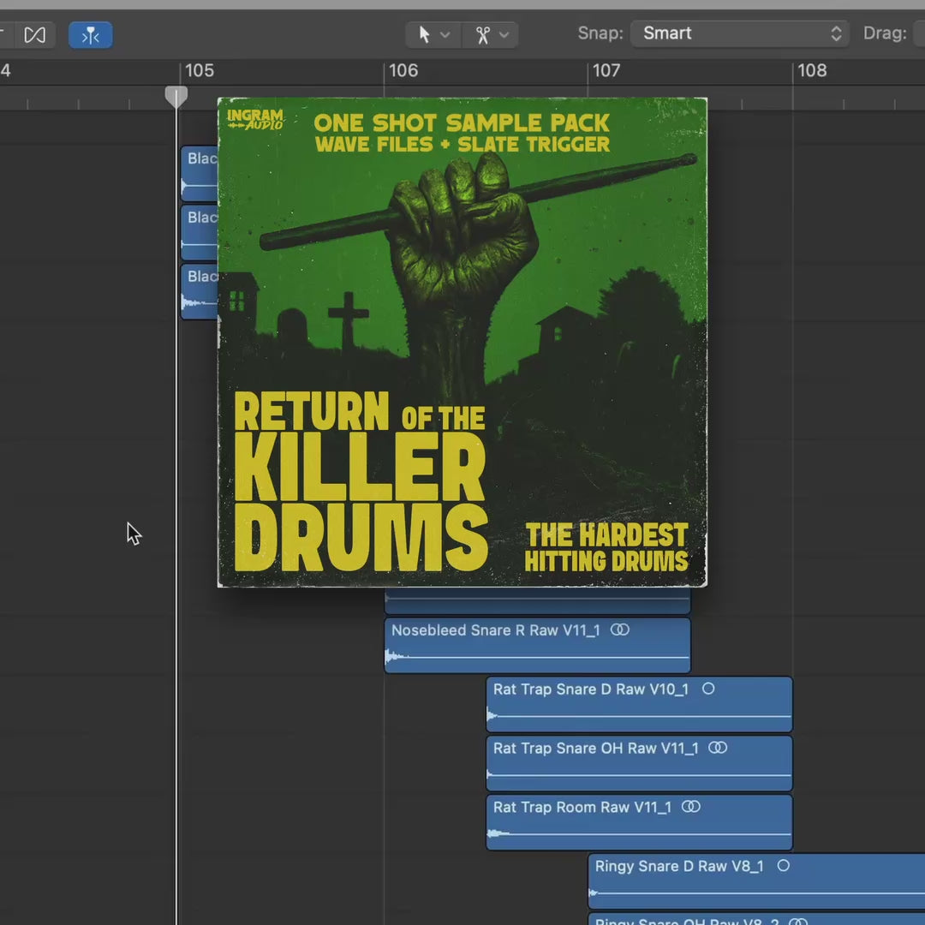The image size is (925, 925).
Task: Click the playhead handle in the ruler
Action: pos(176,96)
